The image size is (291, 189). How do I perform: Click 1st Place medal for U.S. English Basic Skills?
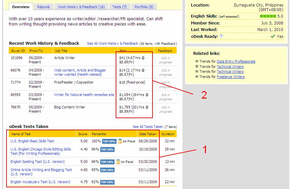[x=120, y=141]
